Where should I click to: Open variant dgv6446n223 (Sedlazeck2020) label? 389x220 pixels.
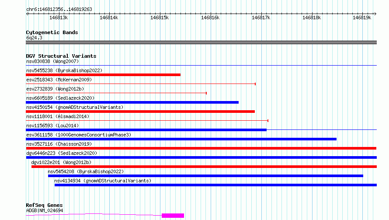(x=62, y=153)
